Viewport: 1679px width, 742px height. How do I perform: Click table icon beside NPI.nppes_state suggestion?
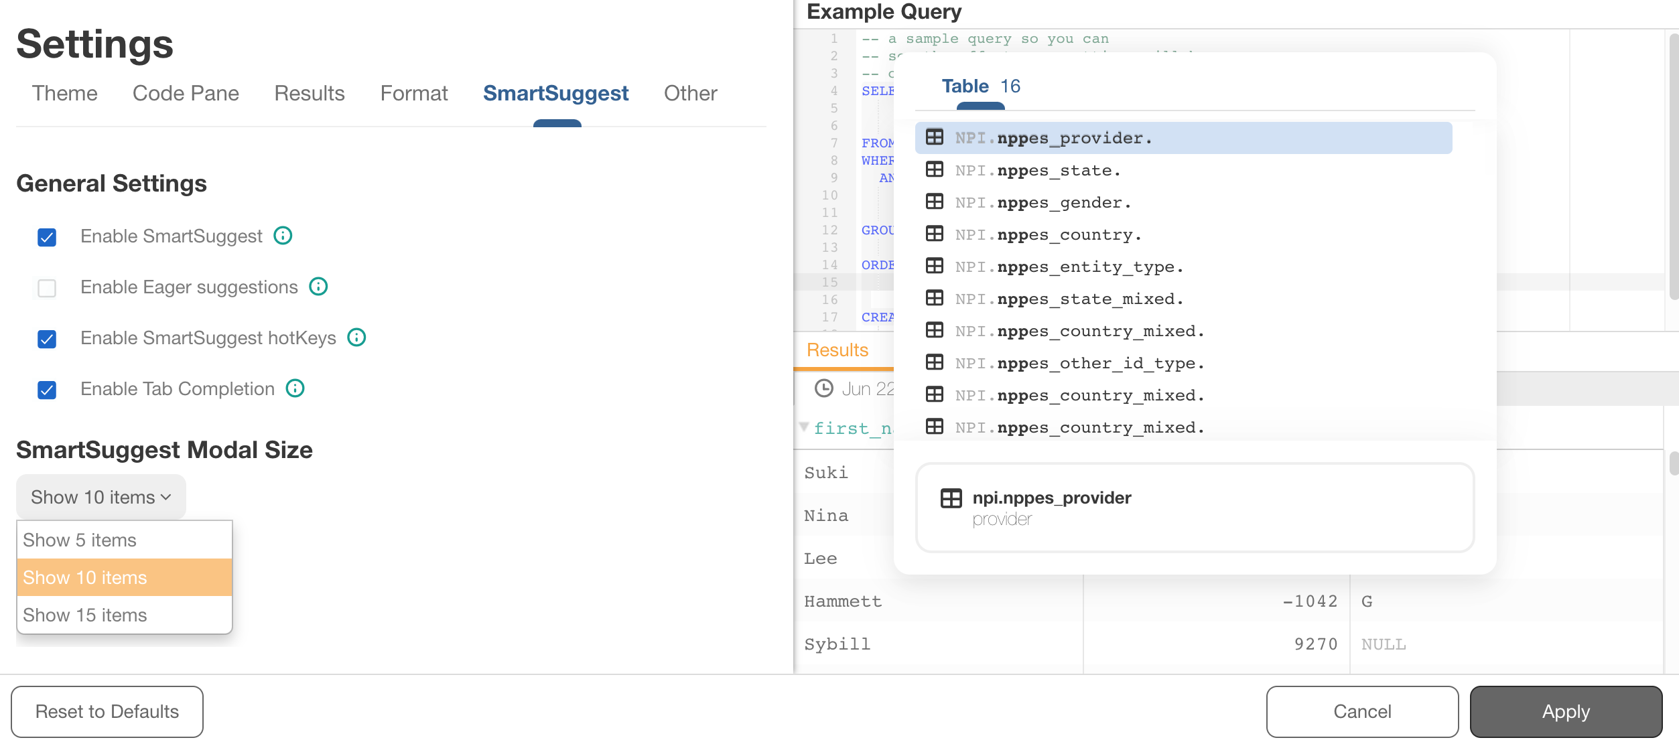(x=934, y=169)
